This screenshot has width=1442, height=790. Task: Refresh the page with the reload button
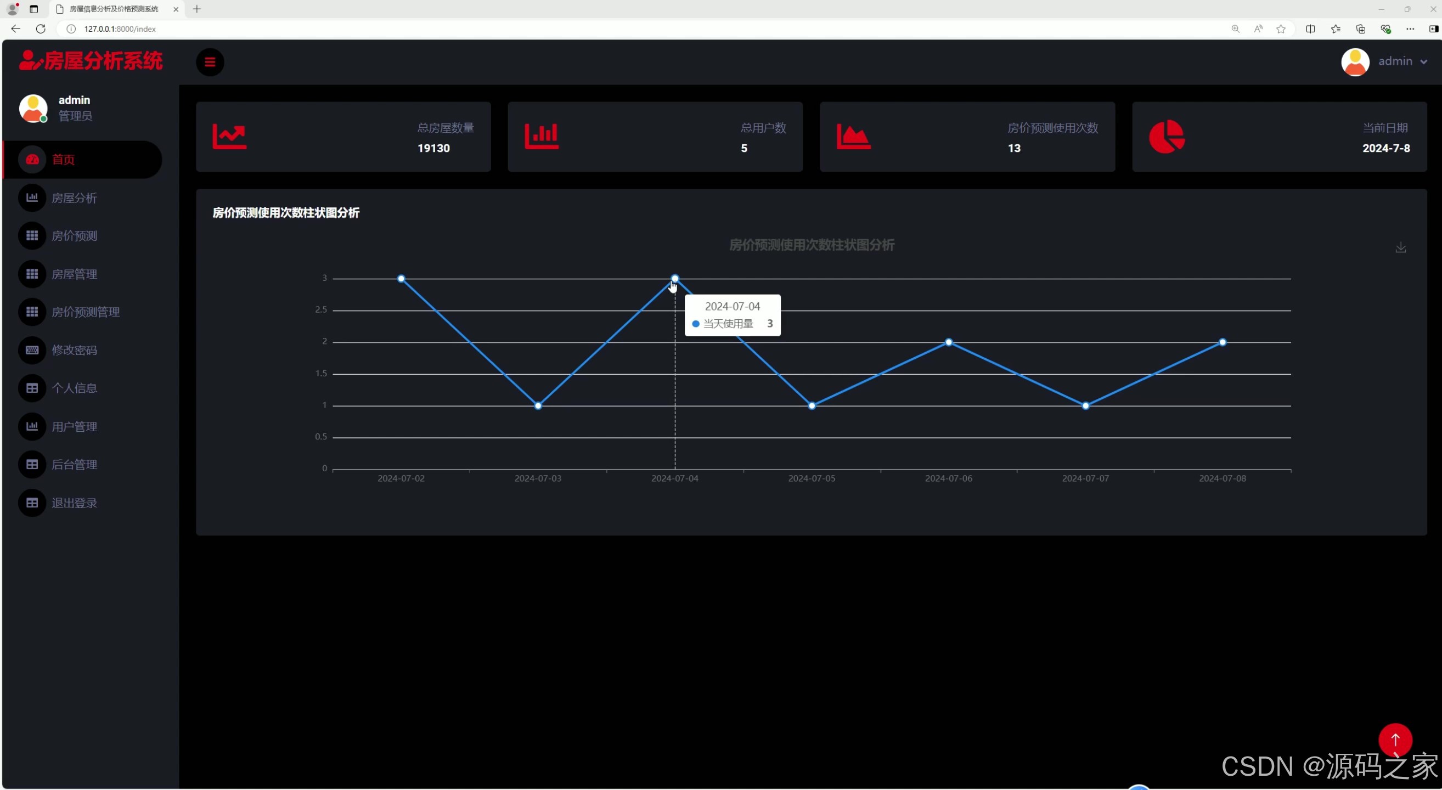[x=40, y=29]
